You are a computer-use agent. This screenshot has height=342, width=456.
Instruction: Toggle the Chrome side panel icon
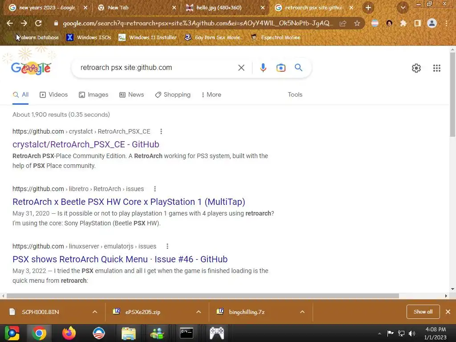point(418,23)
